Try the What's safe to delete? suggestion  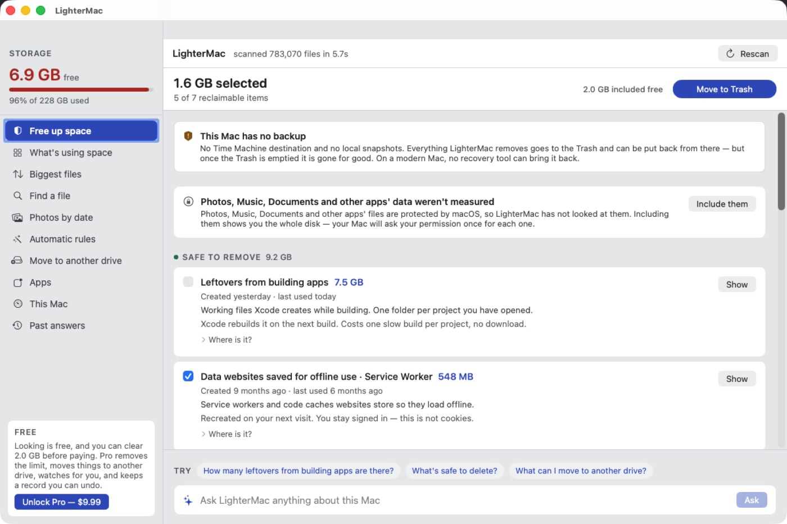[454, 471]
